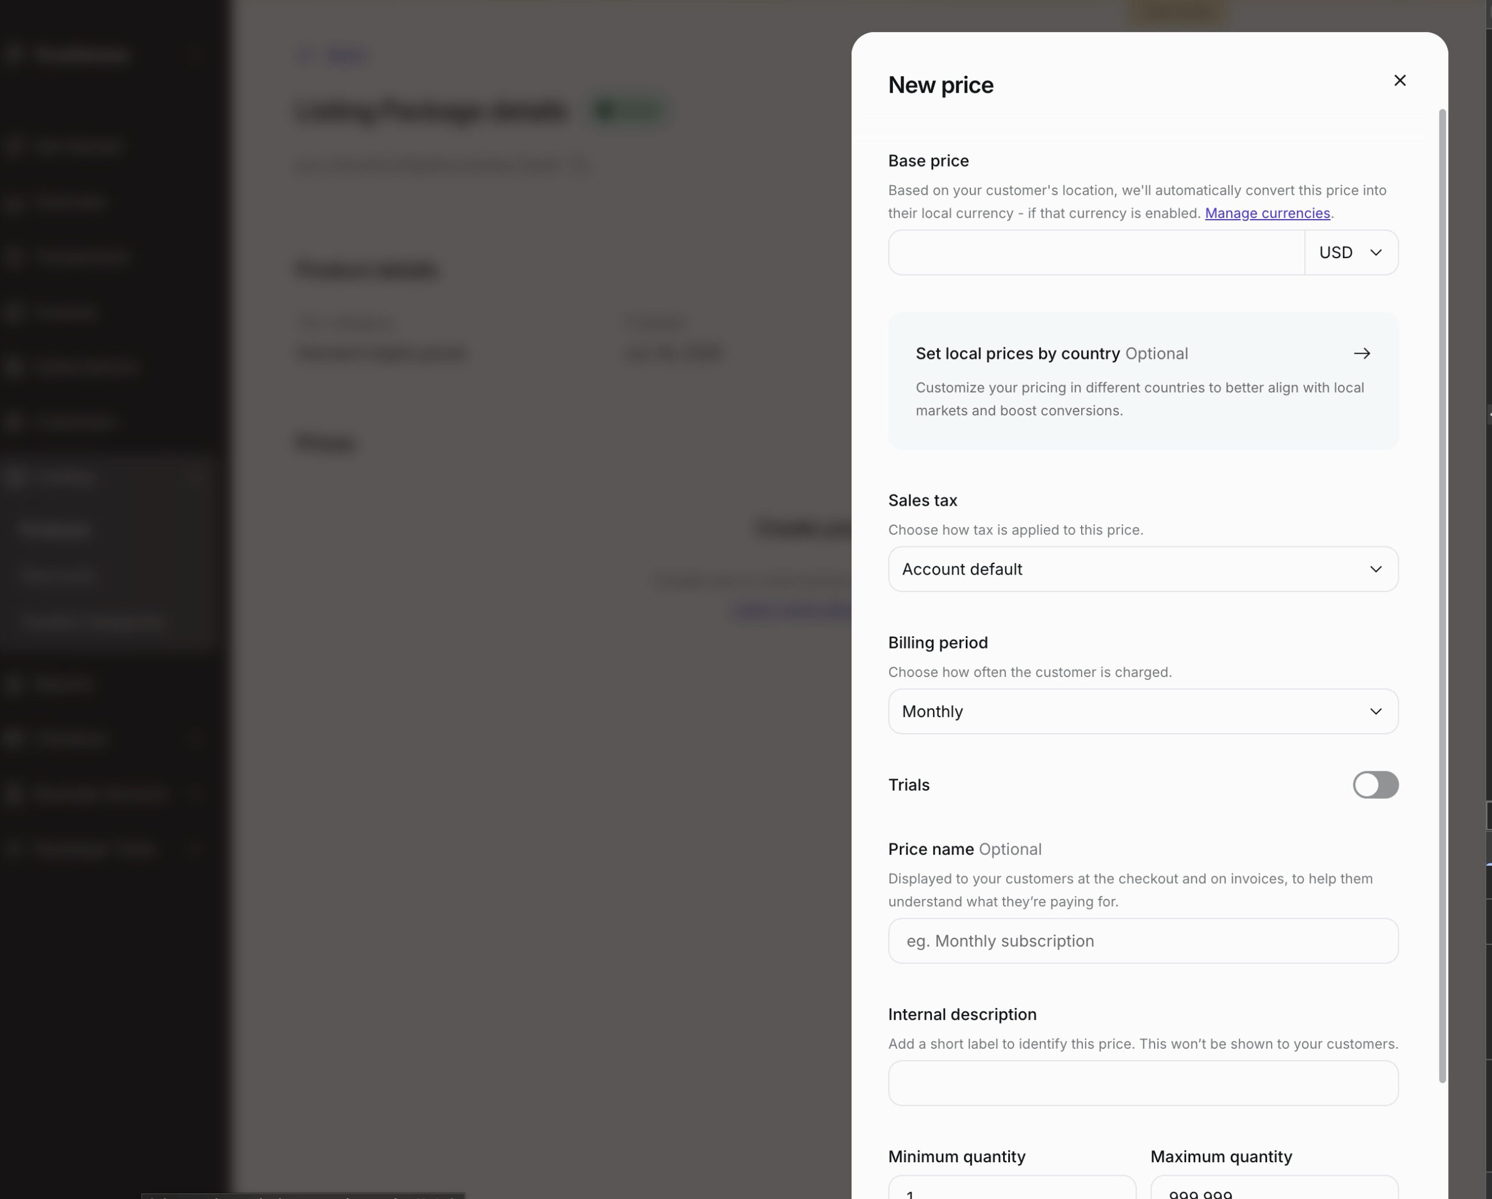Click the chevron in the Account default field
This screenshot has width=1492, height=1199.
[x=1376, y=569]
